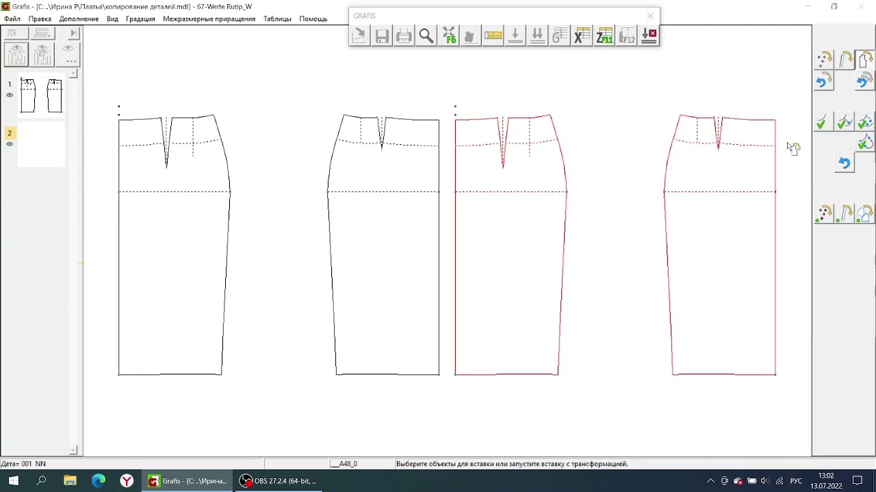
Task: Toggle visibility eye of part 1
Action: 10,95
